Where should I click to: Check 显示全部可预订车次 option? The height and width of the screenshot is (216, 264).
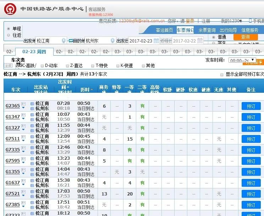222,75
